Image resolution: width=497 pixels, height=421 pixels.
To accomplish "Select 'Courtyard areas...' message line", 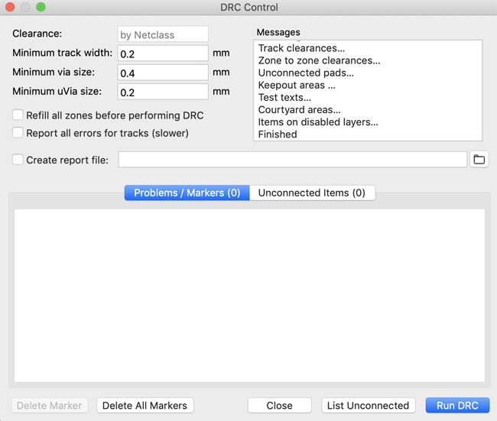I will pos(300,110).
